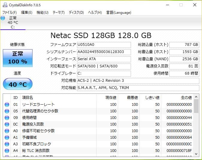Click raw value 000000000064
Screen dimensions: 202x160
[179, 138]
